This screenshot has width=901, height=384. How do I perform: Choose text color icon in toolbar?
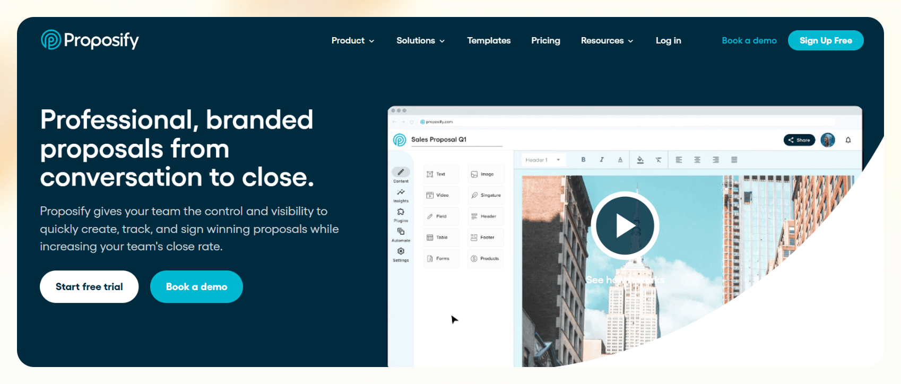[620, 160]
